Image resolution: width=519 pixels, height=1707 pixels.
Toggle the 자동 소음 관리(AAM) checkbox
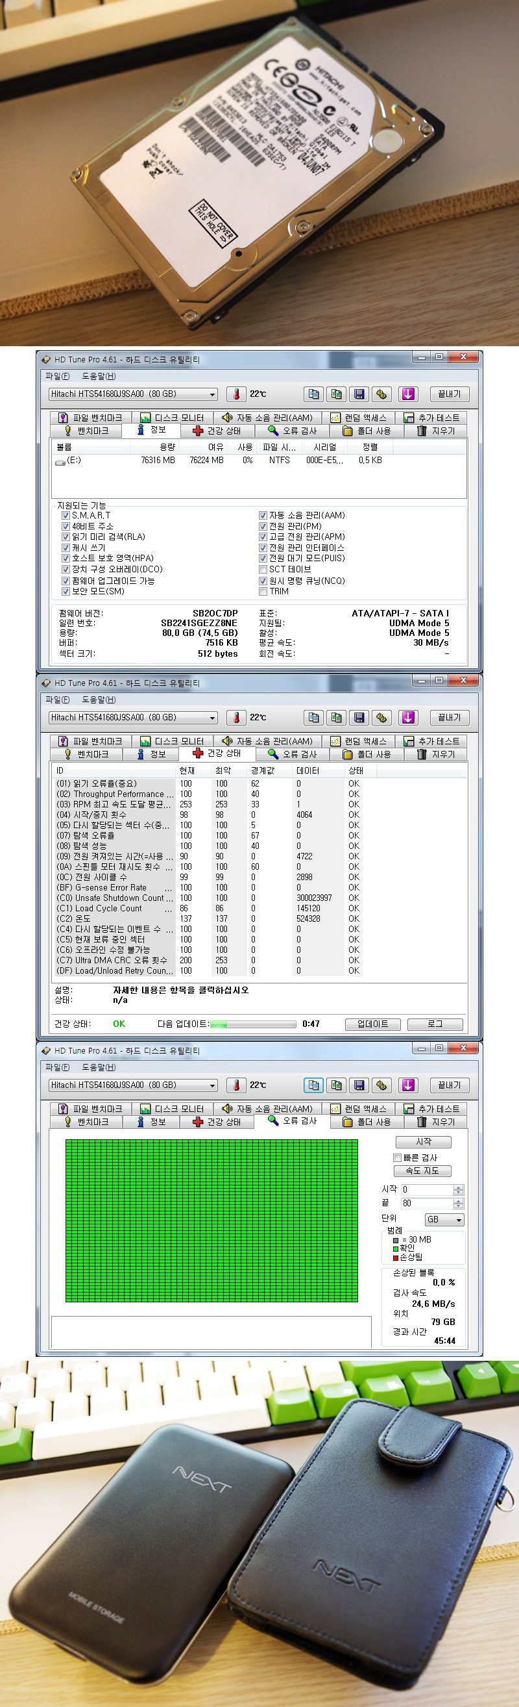(263, 516)
